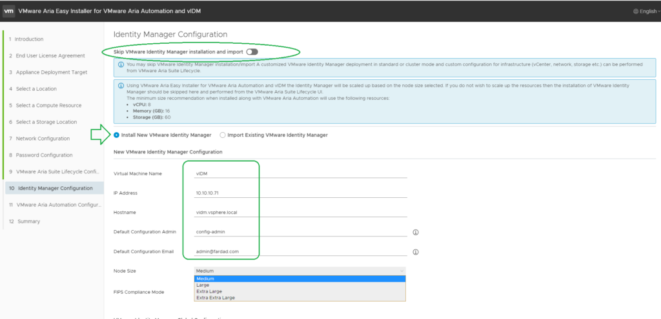Screen dimensions: 661x319
Task: Open Network Configuration step
Action: [39, 139]
